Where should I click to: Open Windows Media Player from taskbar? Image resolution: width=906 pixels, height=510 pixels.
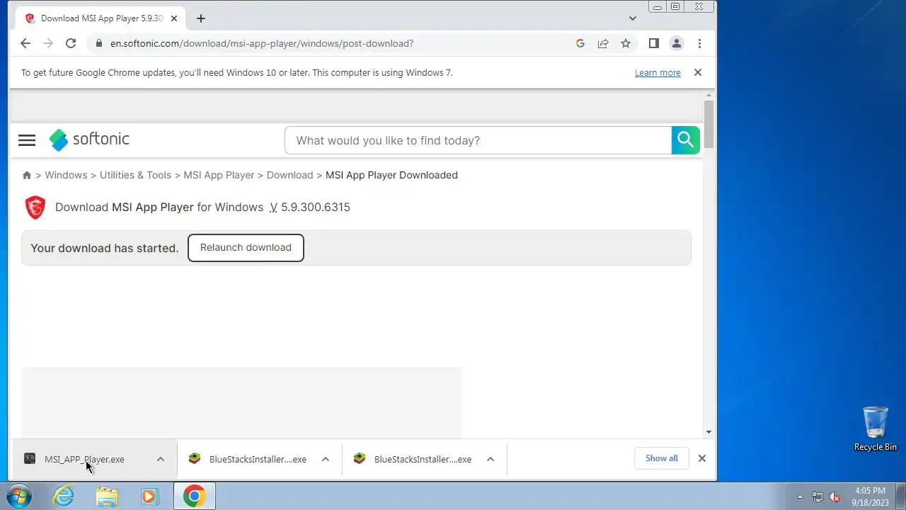149,496
